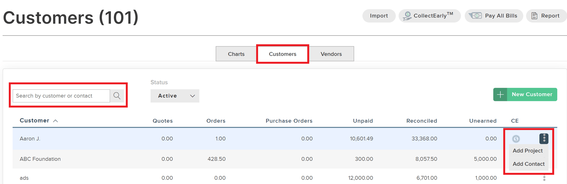Click reconciled amount 6,701.00
Viewport: 567px width, 184px height.
point(427,178)
